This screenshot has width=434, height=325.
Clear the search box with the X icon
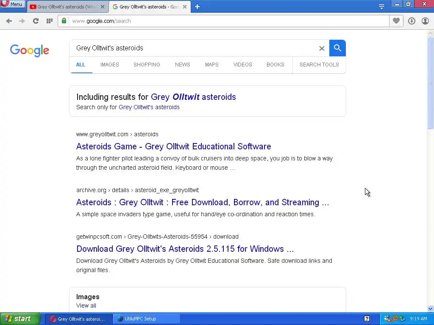(x=322, y=48)
